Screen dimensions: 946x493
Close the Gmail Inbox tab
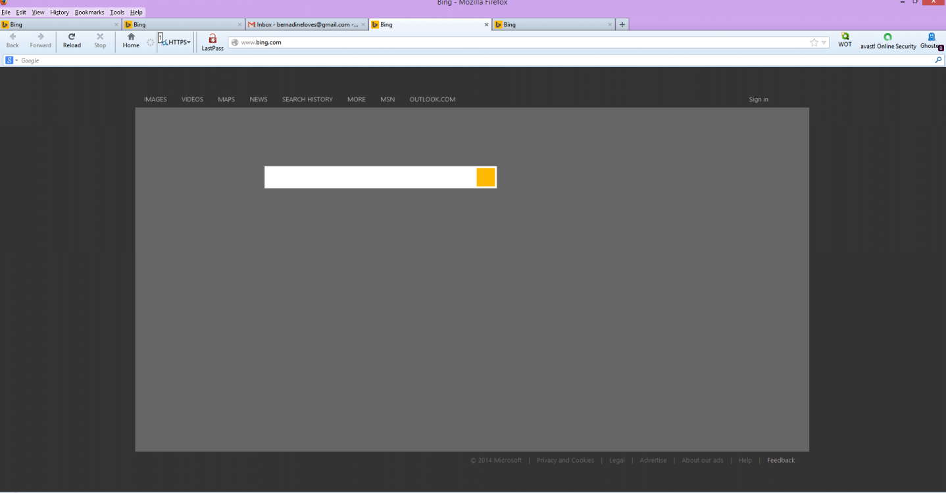[x=363, y=25]
